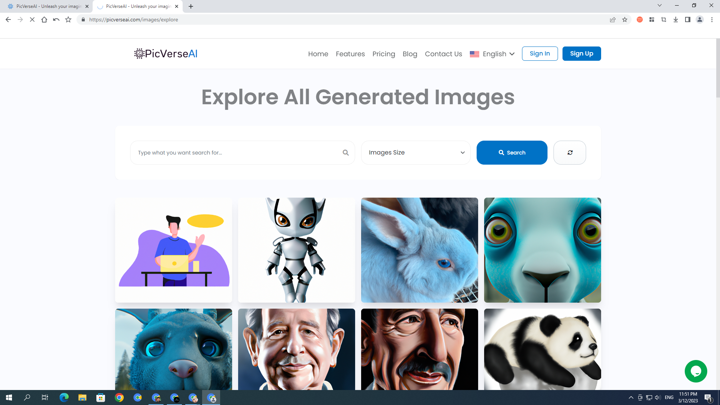The width and height of the screenshot is (720, 405).
Task: Open the man at laptop illustration thumbnail
Action: [174, 250]
